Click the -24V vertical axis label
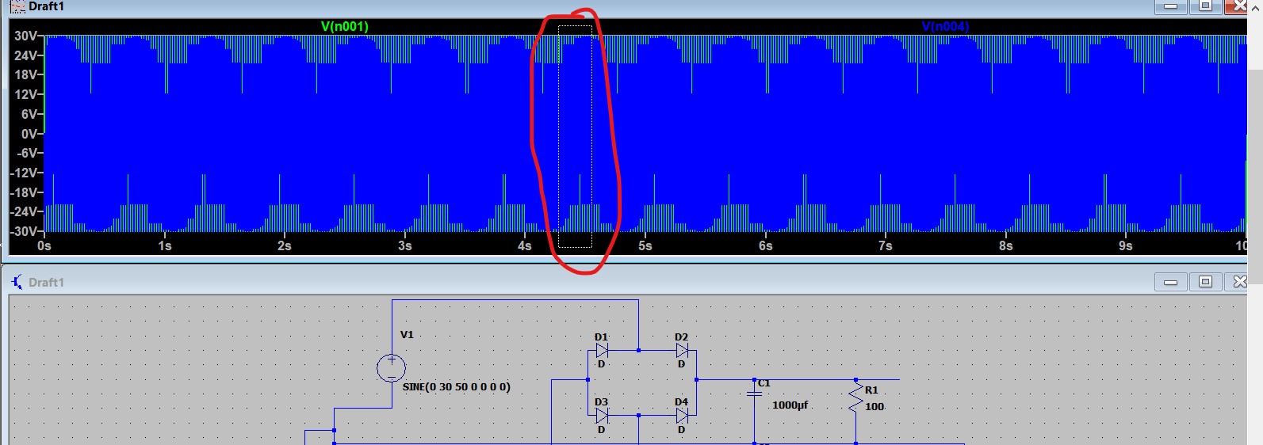 24,211
